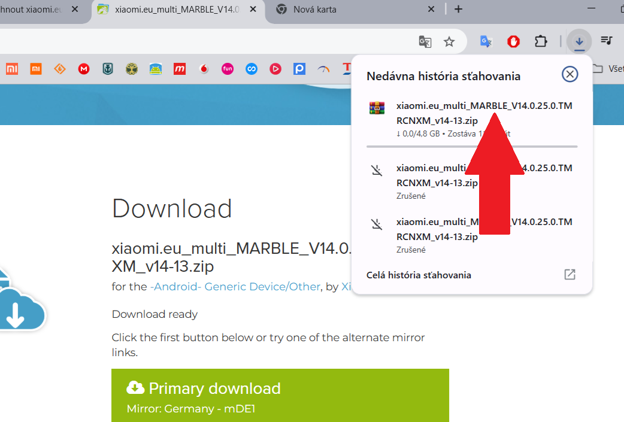This screenshot has width=624, height=422.
Task: Open the orange diamond droplet bookmark
Action: click(x=60, y=69)
